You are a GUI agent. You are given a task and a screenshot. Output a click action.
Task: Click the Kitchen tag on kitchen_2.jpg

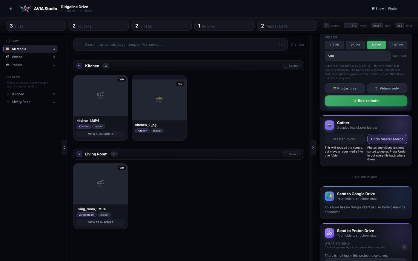142,131
